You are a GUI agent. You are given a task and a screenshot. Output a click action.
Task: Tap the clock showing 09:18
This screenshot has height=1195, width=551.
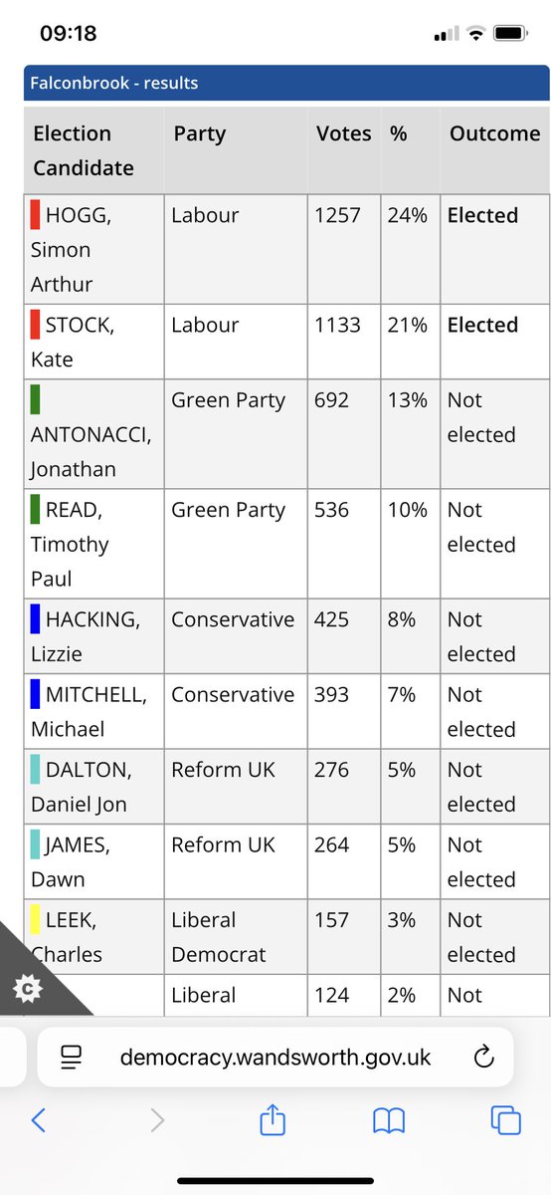[69, 34]
